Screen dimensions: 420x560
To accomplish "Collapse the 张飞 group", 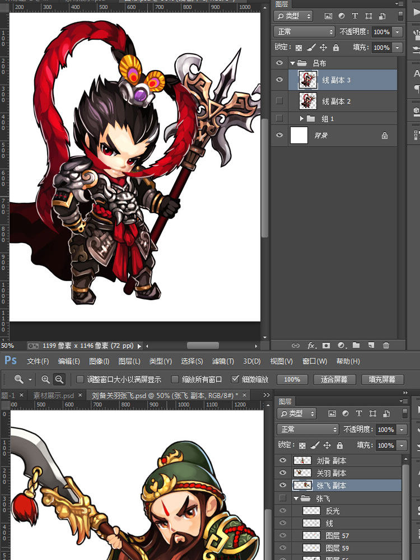I will (x=296, y=498).
